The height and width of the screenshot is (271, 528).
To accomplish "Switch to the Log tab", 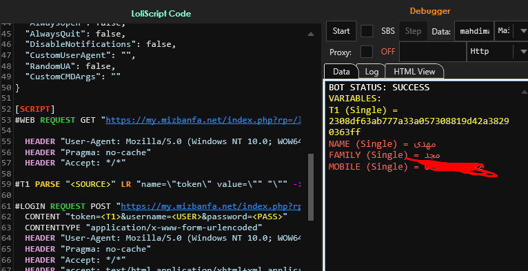I will 372,72.
